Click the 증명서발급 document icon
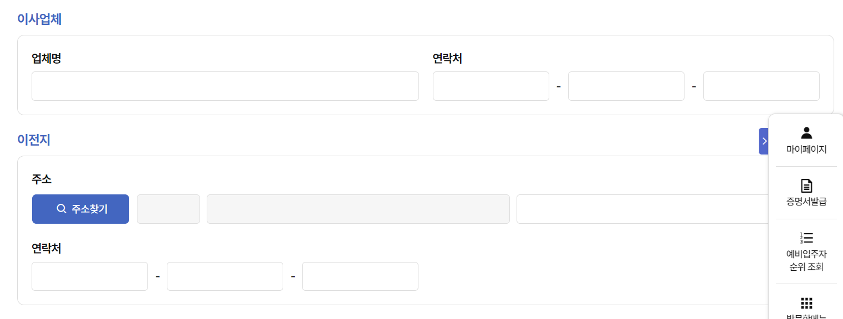Viewport: 843px width, 319px height. coord(806,186)
